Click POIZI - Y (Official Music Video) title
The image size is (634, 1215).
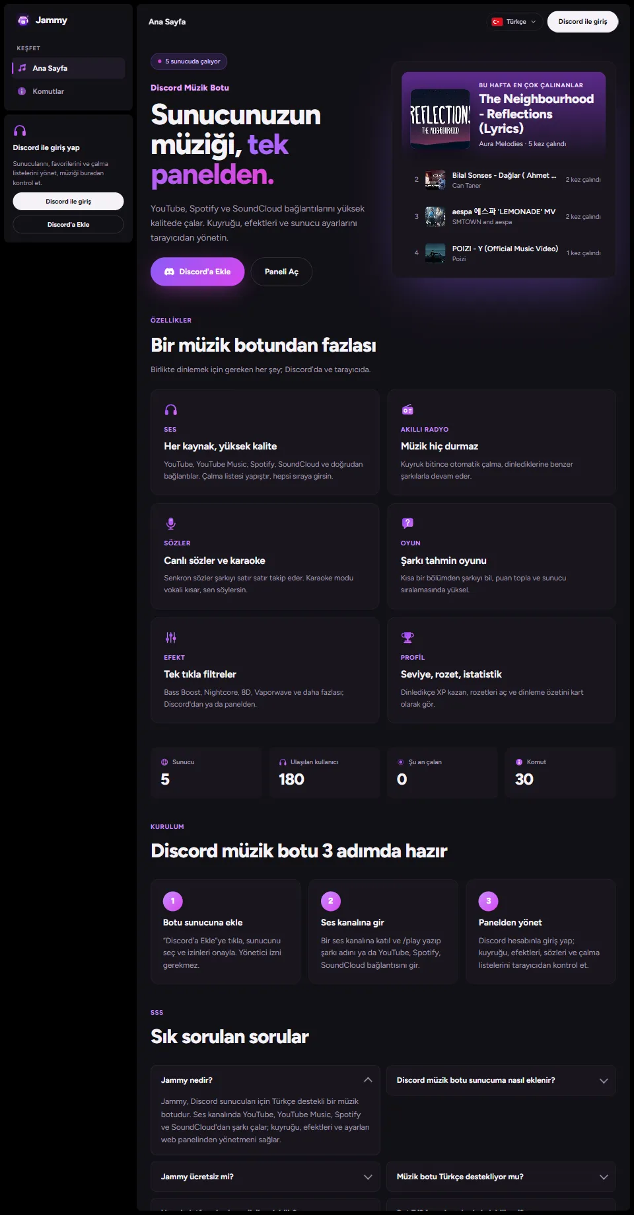(x=505, y=249)
